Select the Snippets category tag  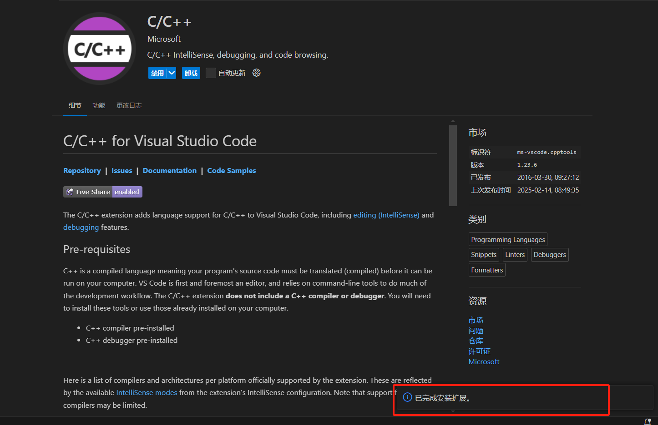click(x=484, y=255)
